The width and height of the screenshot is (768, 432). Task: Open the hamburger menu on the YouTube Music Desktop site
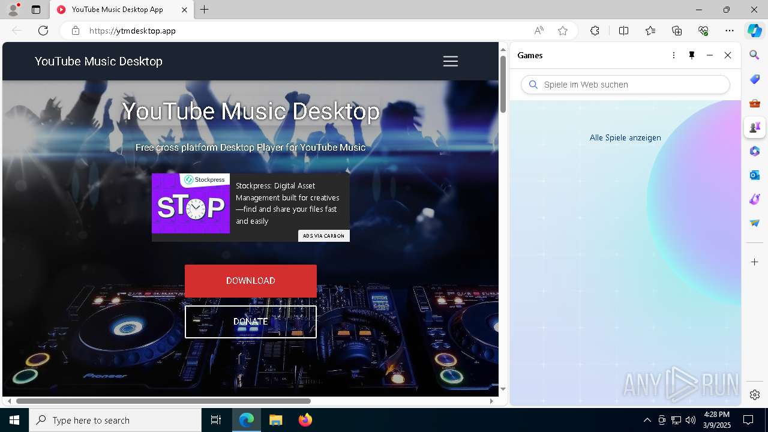click(450, 61)
